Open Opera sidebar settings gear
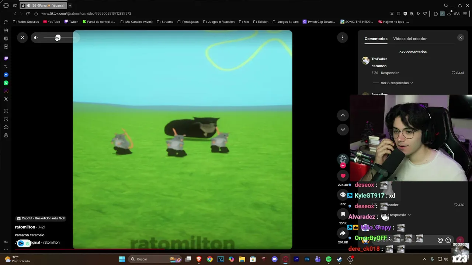The height and width of the screenshot is (265, 472). [6, 135]
